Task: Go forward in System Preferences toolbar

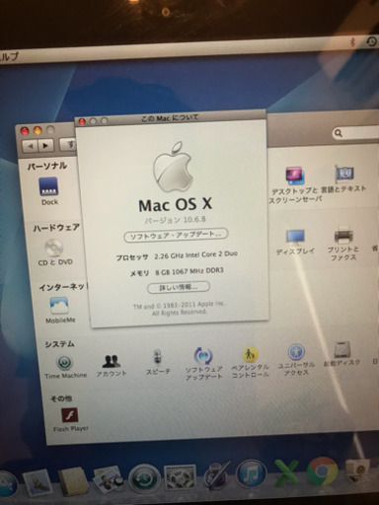Action: click(x=46, y=145)
